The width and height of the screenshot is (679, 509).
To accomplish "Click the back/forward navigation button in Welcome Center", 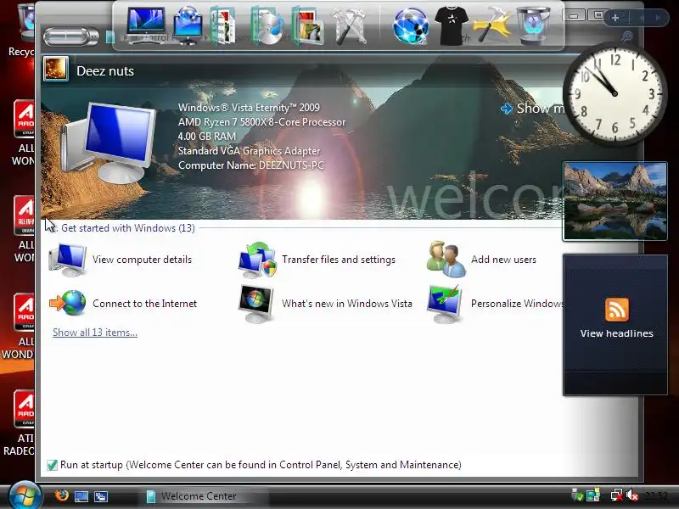I will pyautogui.click(x=71, y=36).
